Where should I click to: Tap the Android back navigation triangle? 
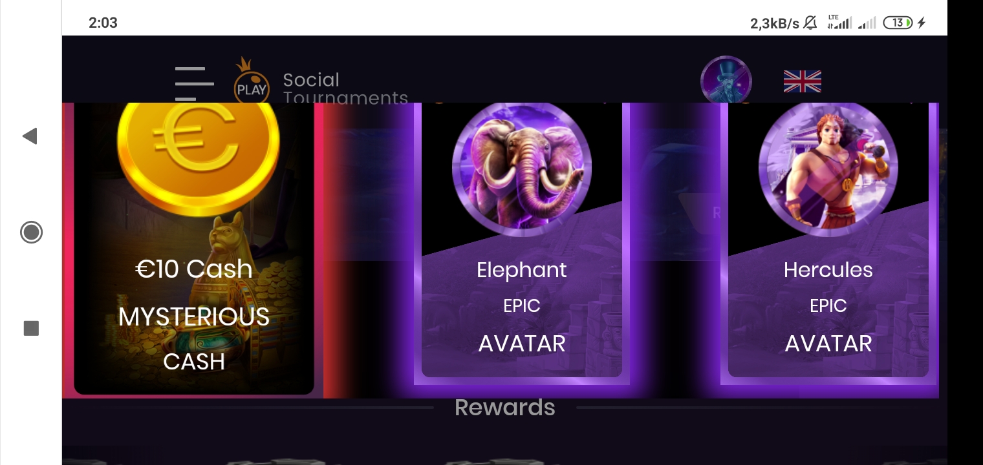[30, 136]
